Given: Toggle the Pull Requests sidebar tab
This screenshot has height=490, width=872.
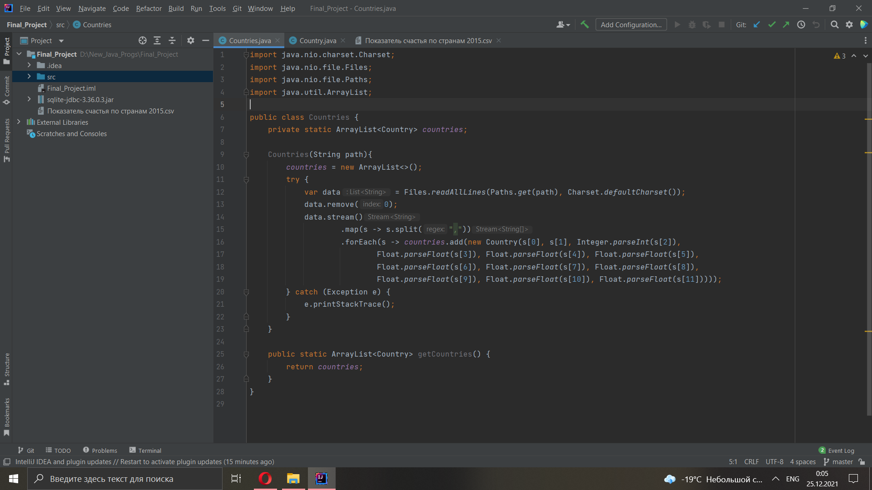Looking at the screenshot, I should tap(6, 140).
